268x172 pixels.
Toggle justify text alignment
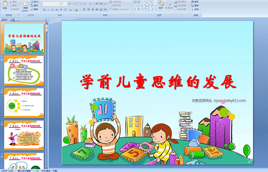(97, 10)
